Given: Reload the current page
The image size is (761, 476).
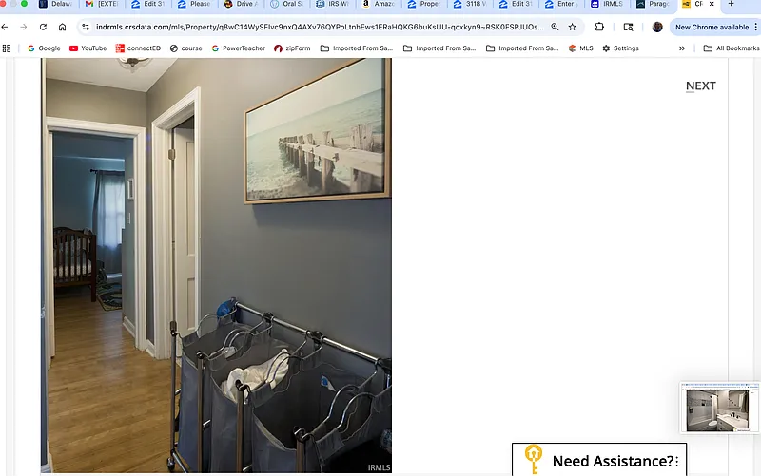Looking at the screenshot, I should [43, 28].
